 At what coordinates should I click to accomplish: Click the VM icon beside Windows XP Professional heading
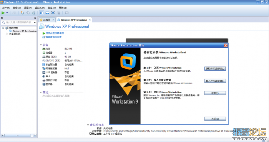[42, 26]
